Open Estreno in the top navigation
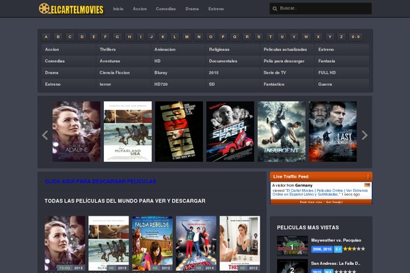 point(216,9)
